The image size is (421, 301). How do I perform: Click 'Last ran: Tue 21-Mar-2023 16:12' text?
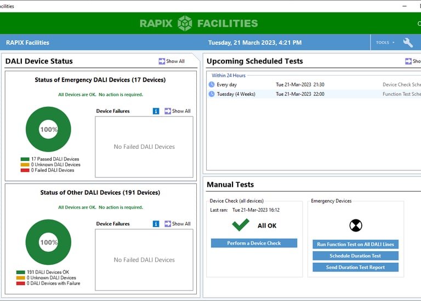point(245,210)
